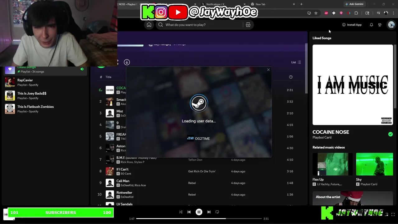Screen dimensions: 398x224
Task: Go to Spotify Home
Action: pos(149,25)
